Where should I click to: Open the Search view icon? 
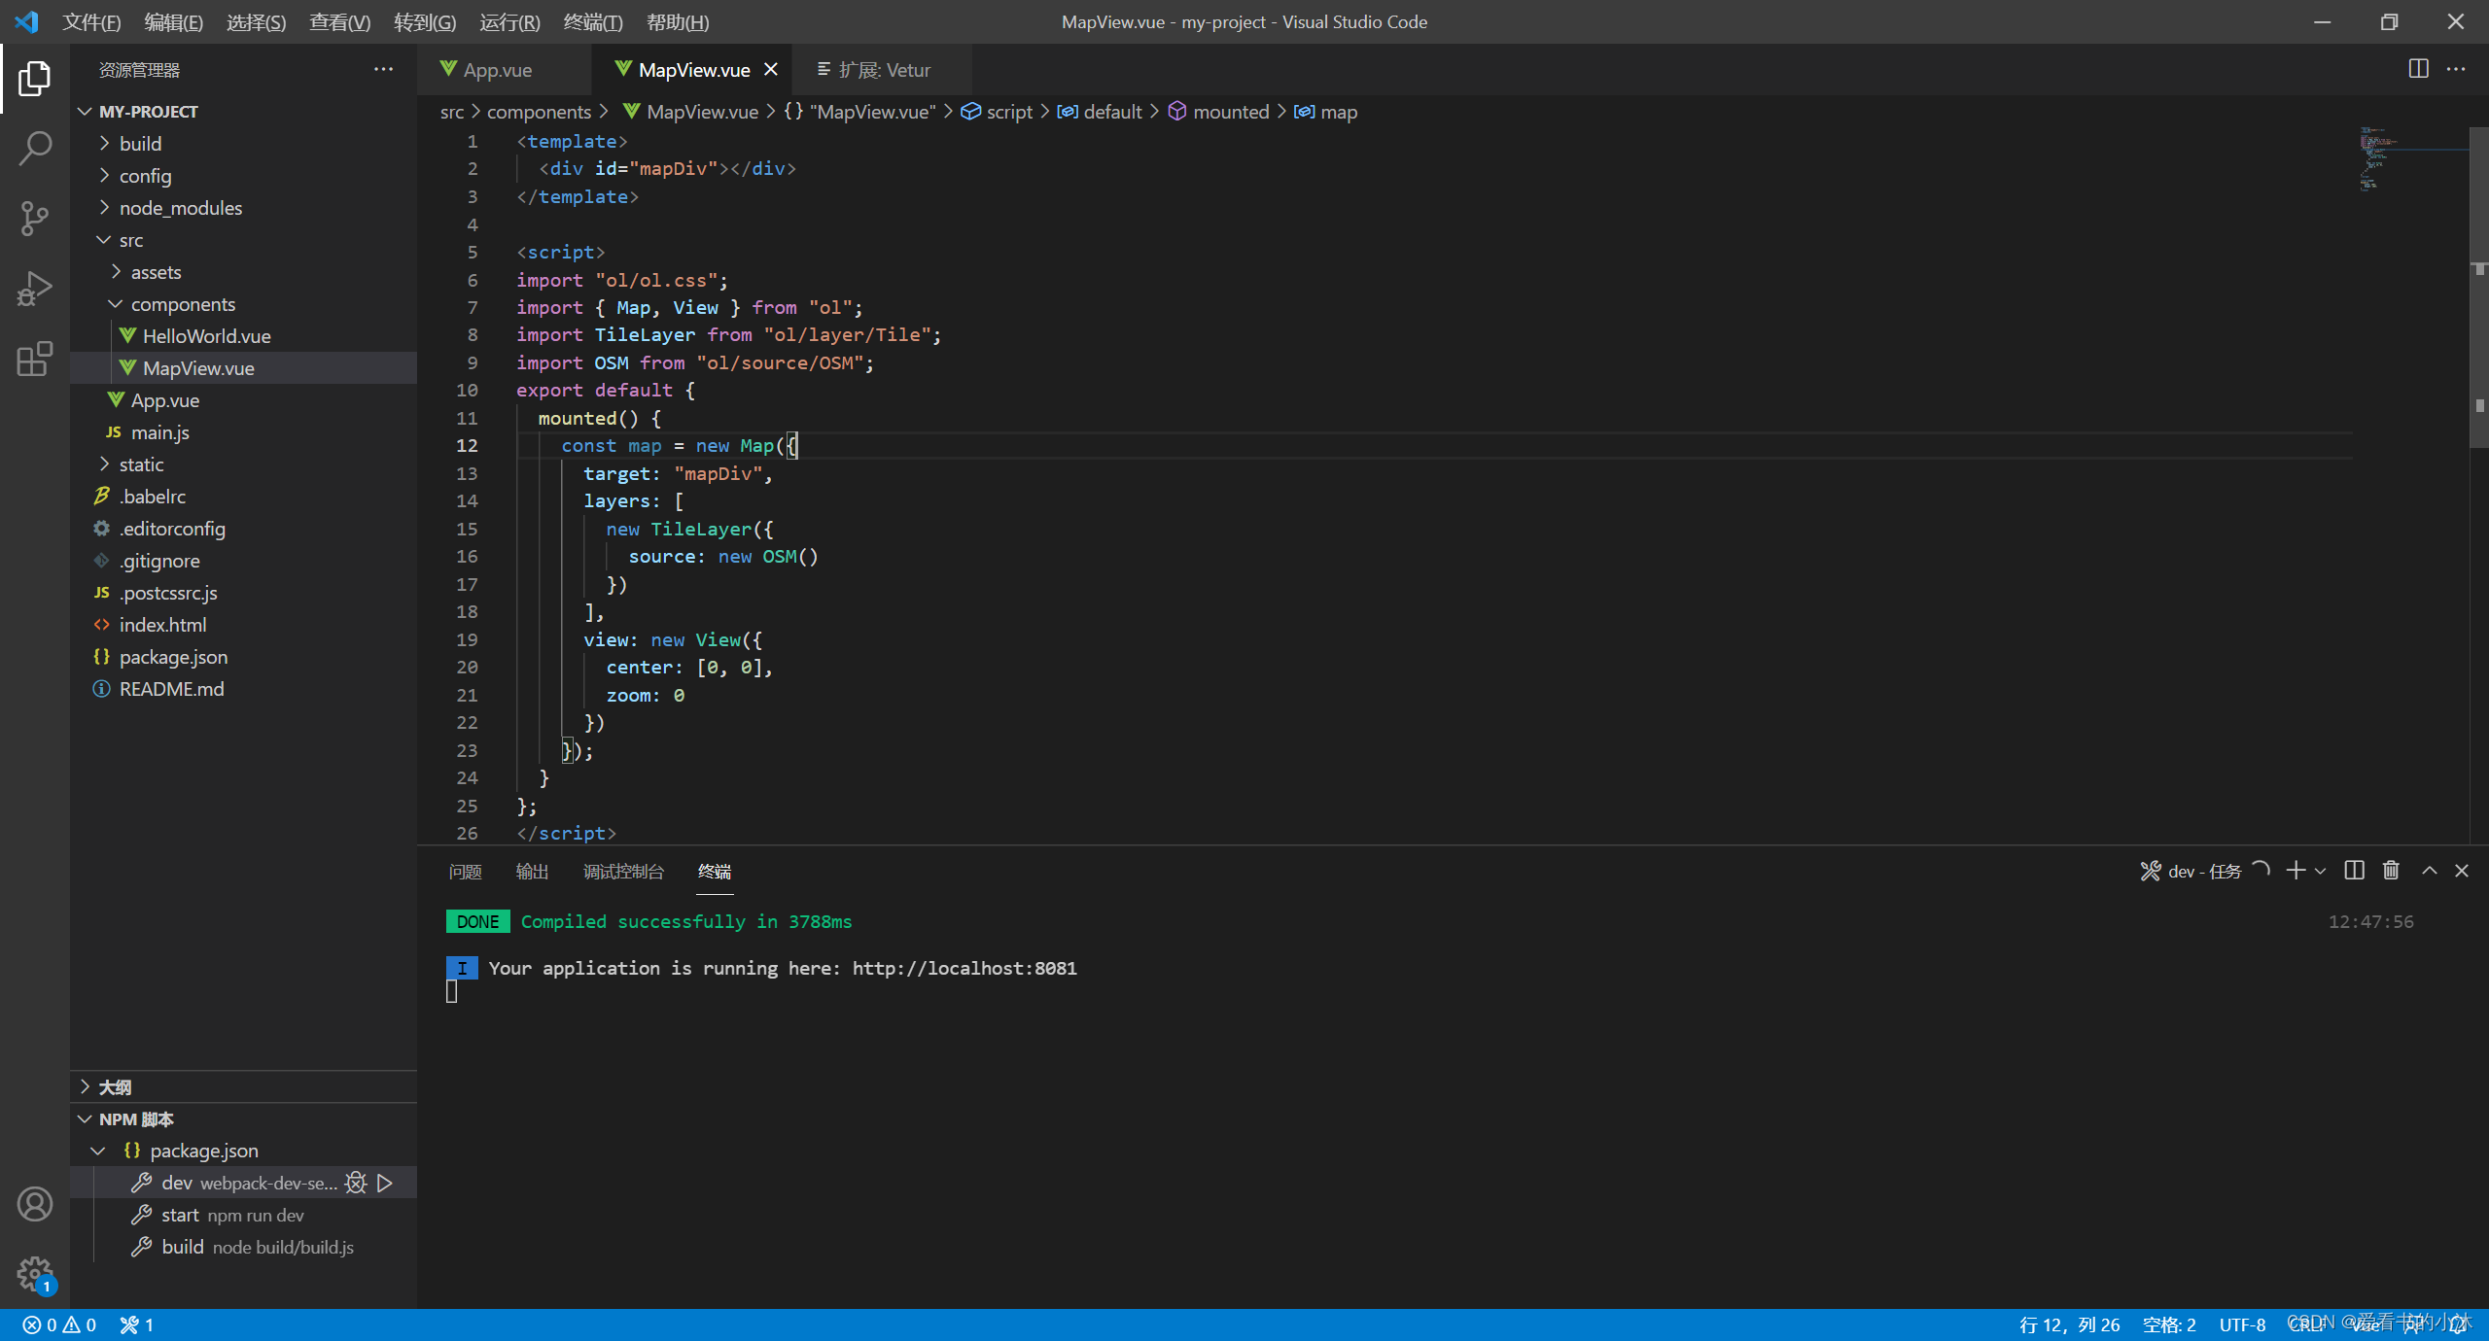click(x=35, y=149)
